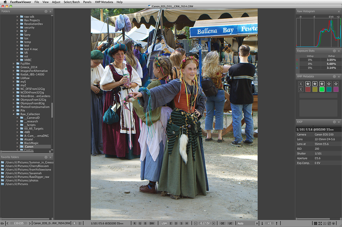Open the thumbnail grid view
342x227 pixels.
(315, 223)
